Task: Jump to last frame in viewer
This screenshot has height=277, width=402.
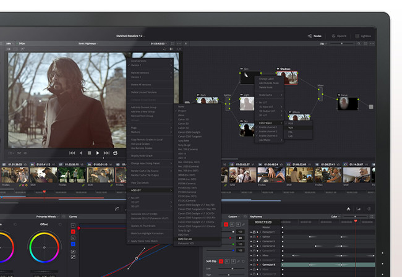Action: pos(106,153)
